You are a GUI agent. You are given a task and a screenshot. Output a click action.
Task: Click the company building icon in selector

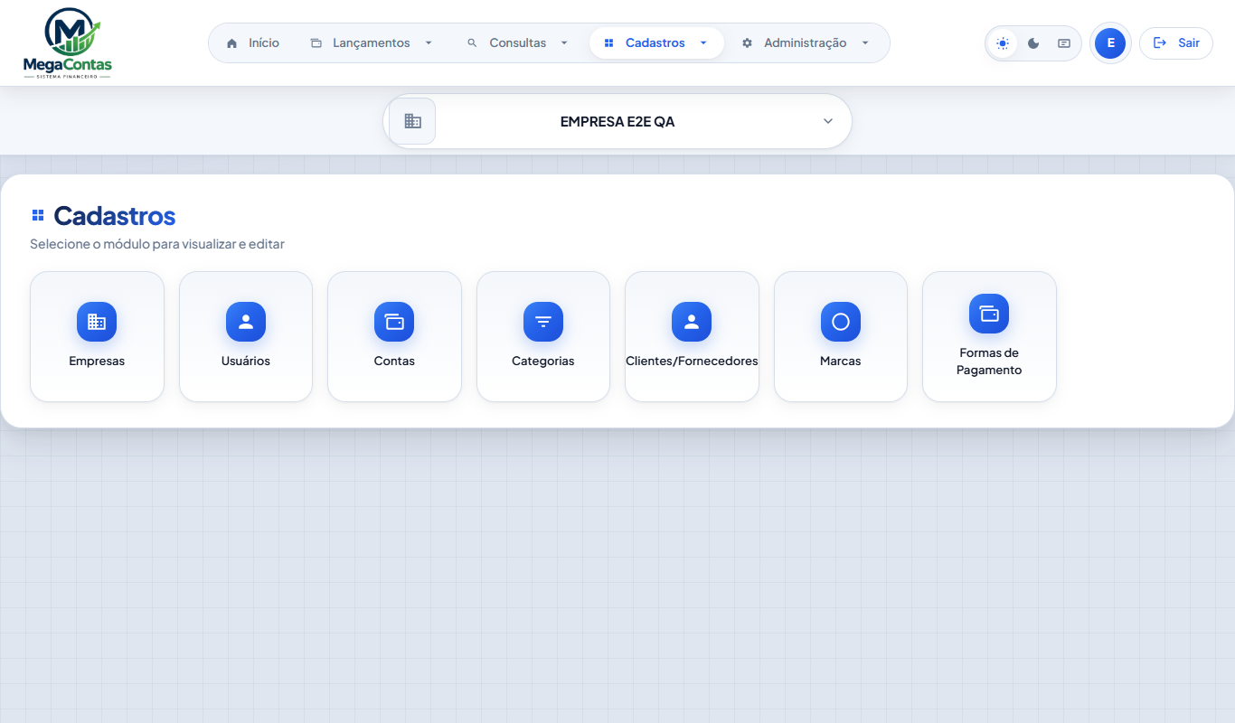[412, 121]
